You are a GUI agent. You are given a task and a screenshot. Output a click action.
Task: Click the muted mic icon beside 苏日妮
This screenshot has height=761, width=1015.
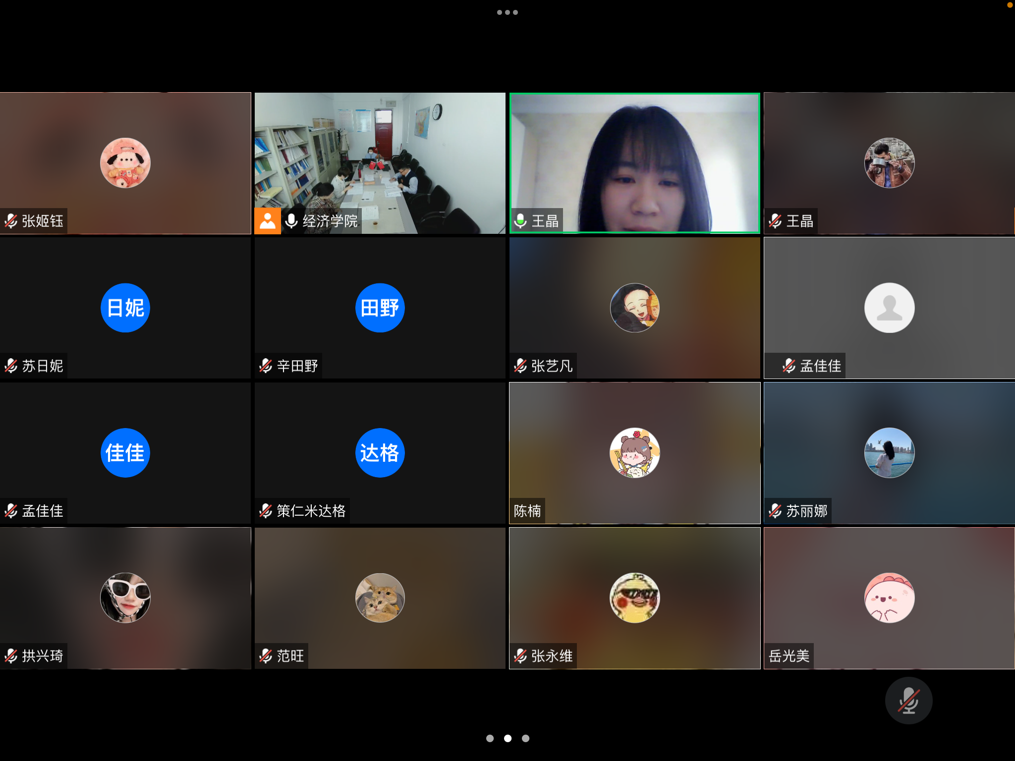click(11, 366)
